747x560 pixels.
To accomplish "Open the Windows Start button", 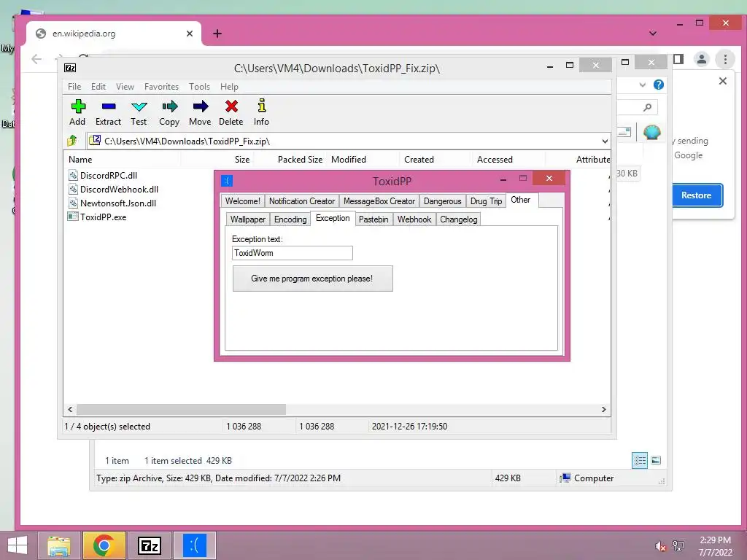I will point(18,545).
